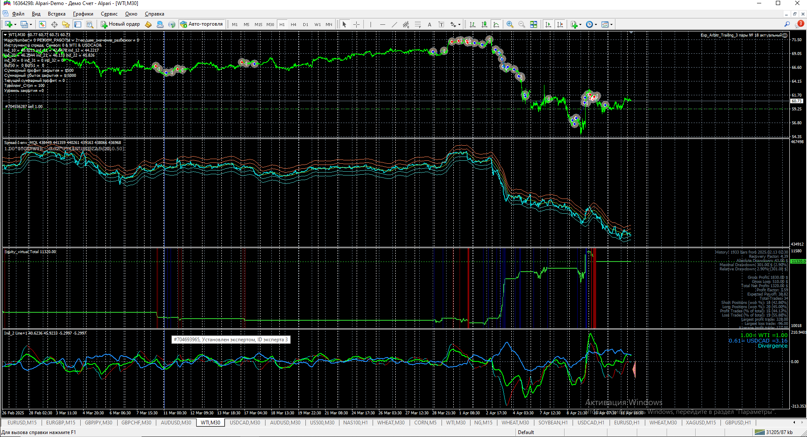The image size is (807, 437).
Task: Expand the profiles dropdown arrow
Action: tap(31, 24)
